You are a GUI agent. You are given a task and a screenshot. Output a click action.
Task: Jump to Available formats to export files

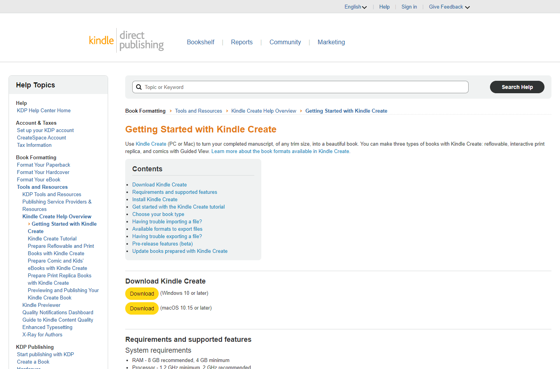coord(167,229)
